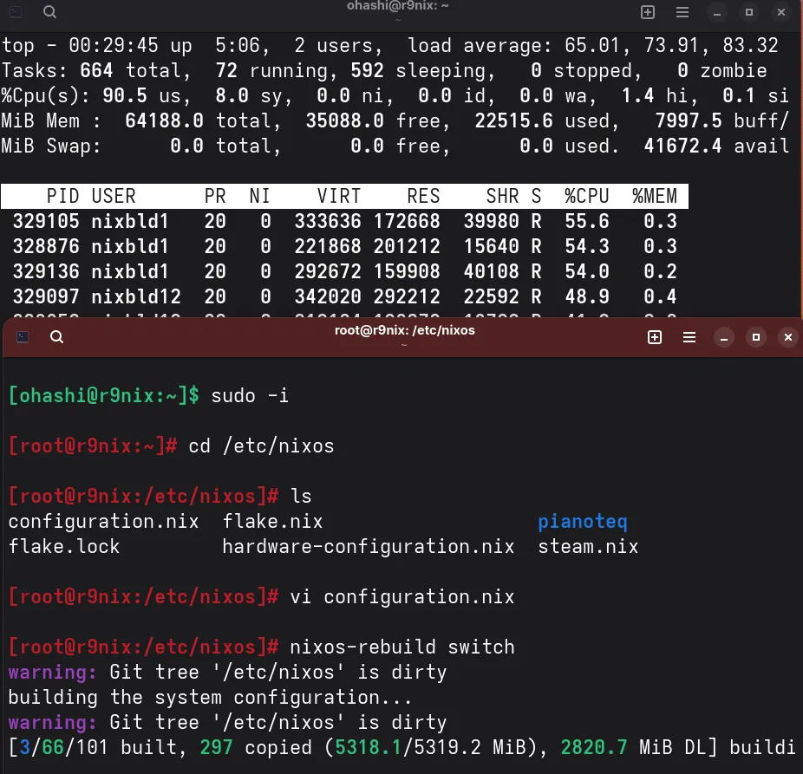803x774 pixels.
Task: Open the root@r9nix terminal hamburger menu
Action: tap(689, 337)
